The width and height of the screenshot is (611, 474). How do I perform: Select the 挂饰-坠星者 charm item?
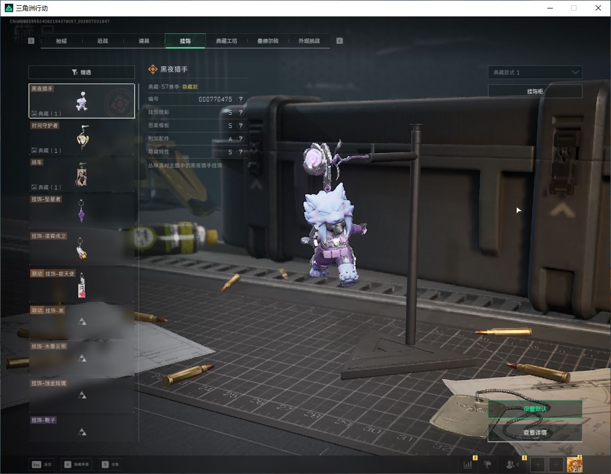click(x=82, y=211)
